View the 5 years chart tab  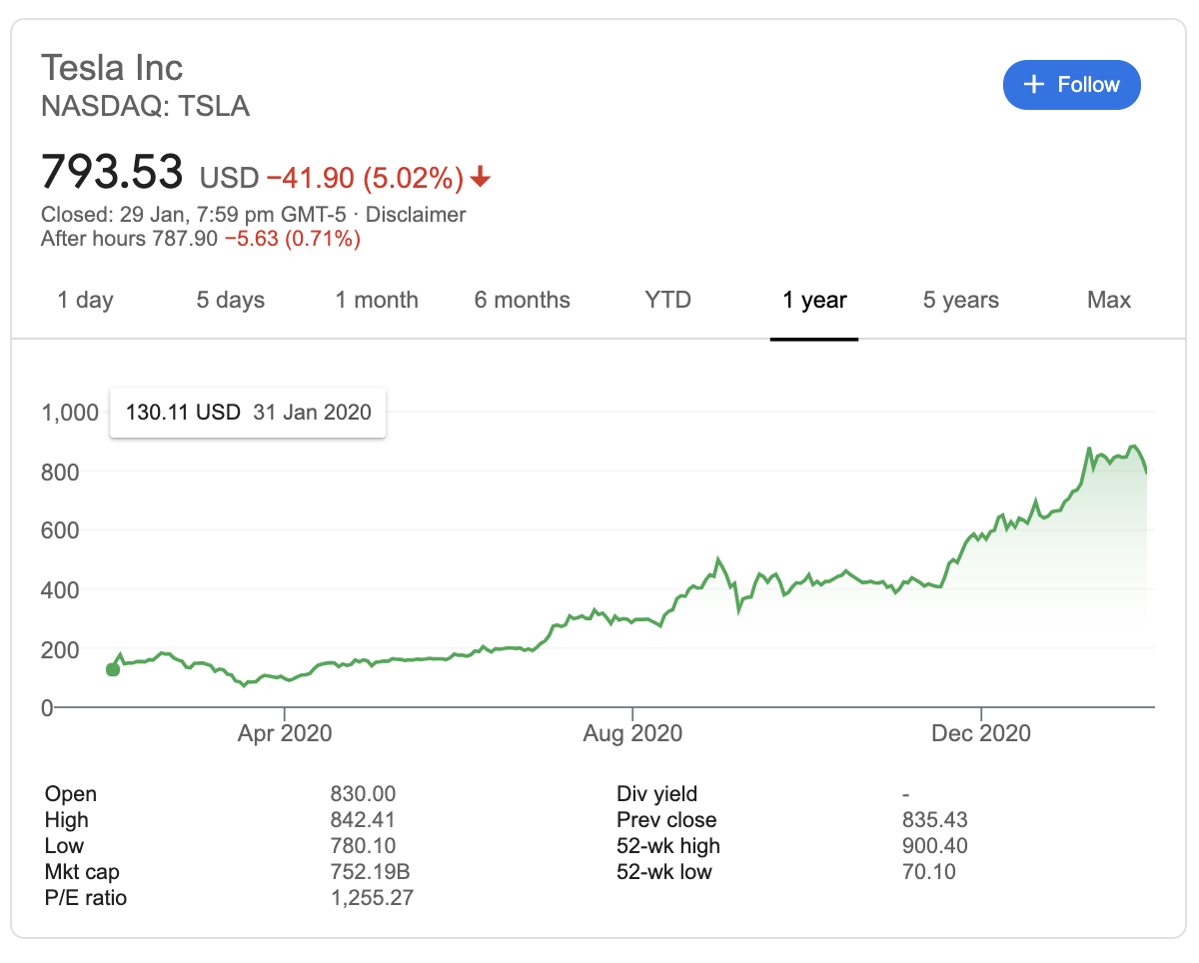[961, 300]
